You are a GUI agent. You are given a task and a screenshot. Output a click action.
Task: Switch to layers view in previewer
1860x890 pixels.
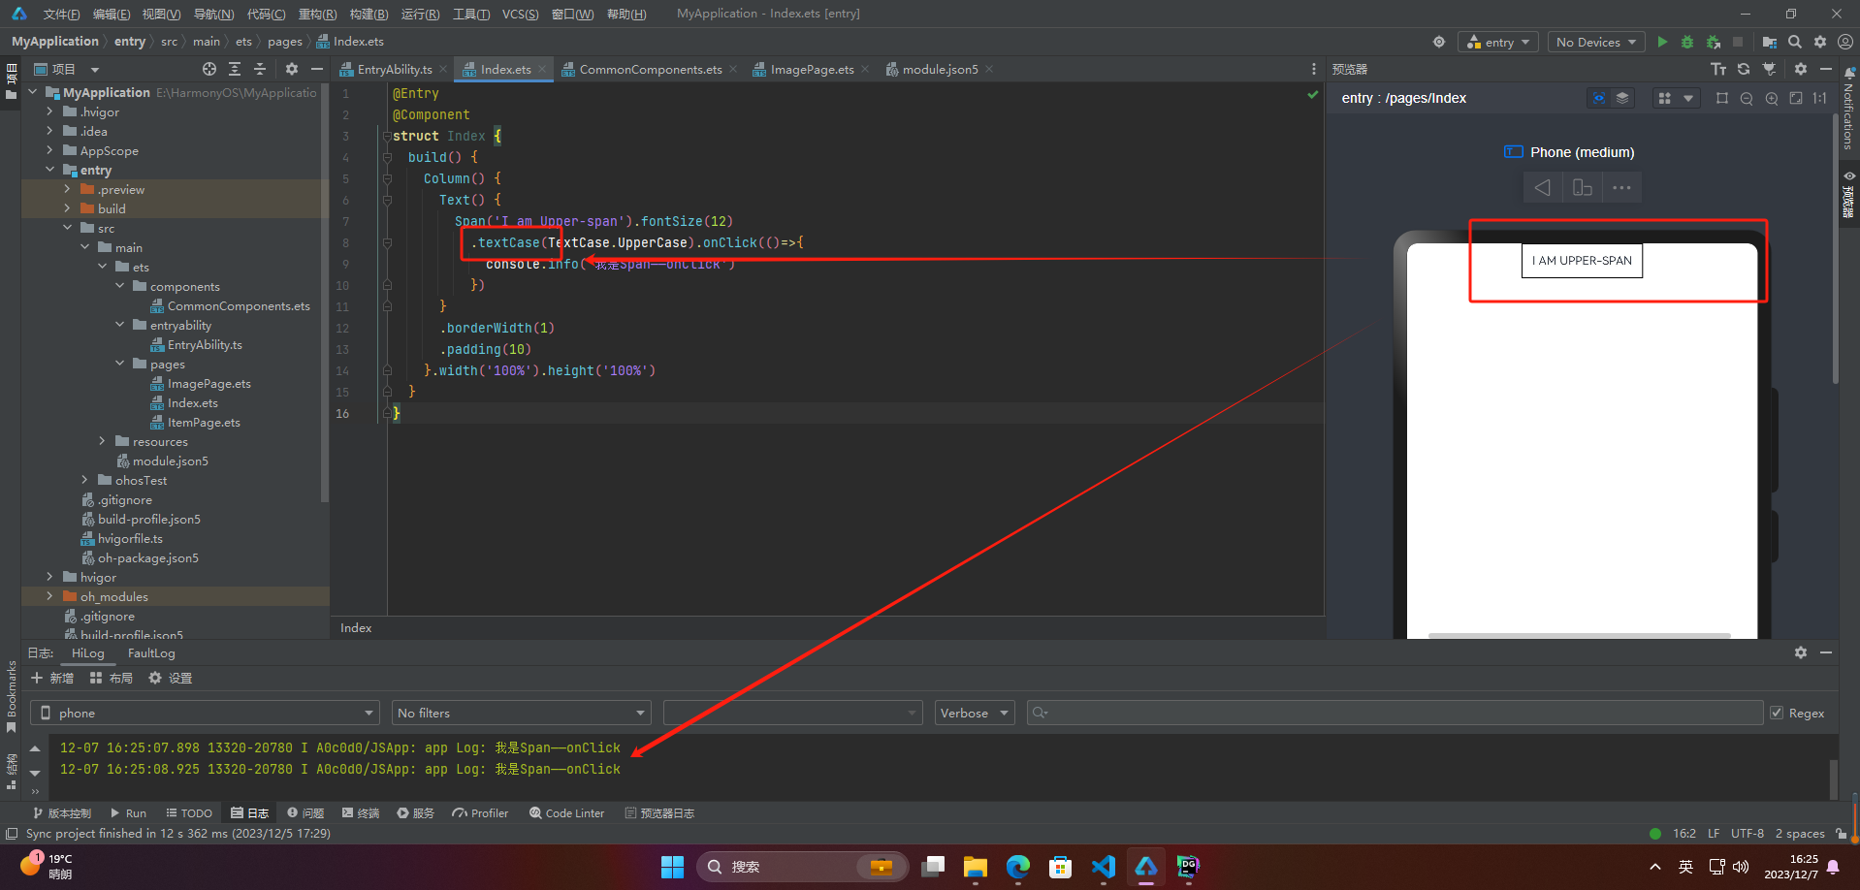click(x=1622, y=98)
